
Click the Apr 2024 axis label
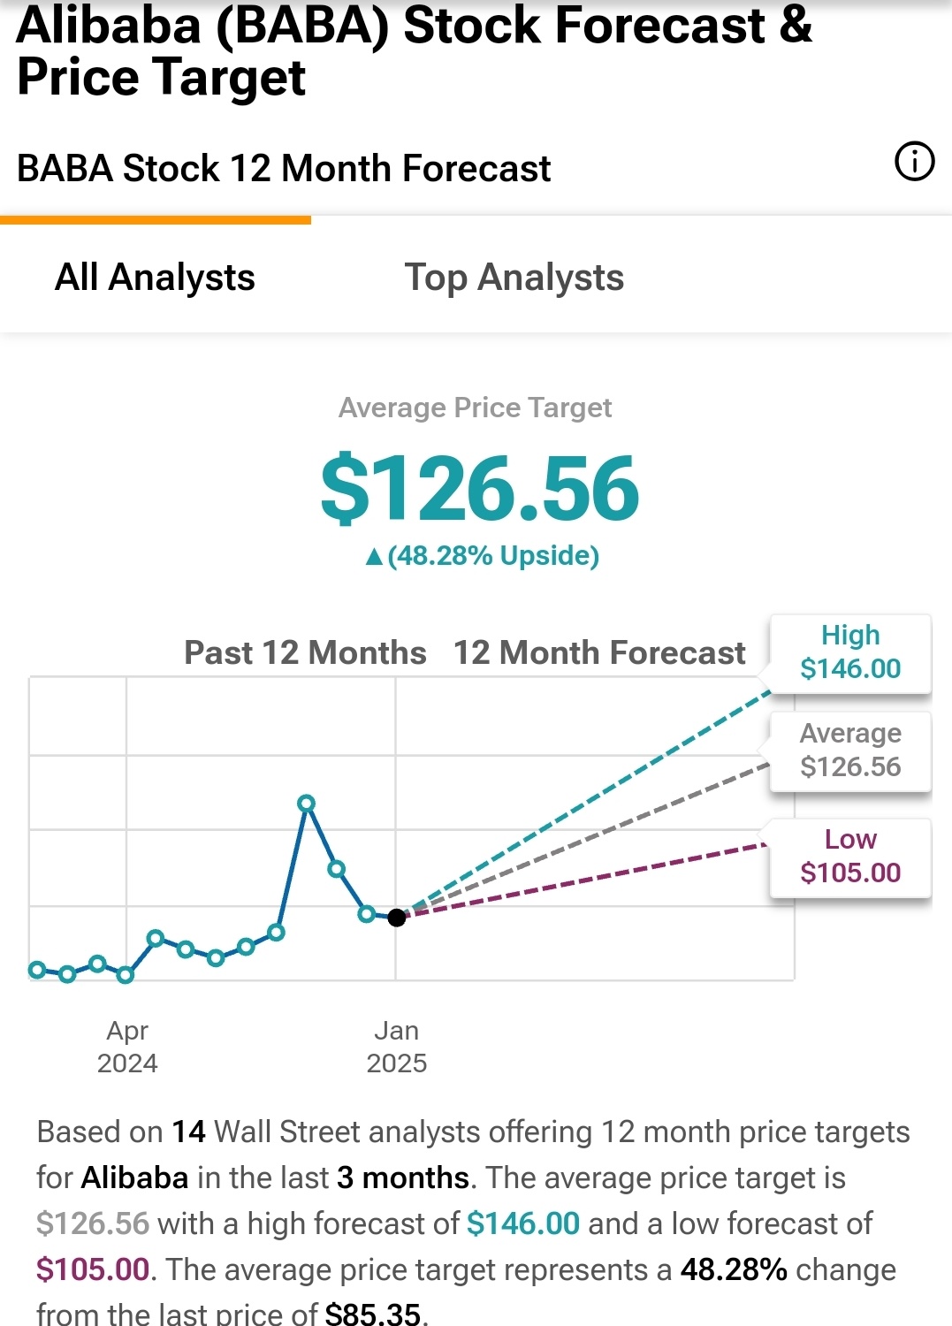pos(127,1047)
